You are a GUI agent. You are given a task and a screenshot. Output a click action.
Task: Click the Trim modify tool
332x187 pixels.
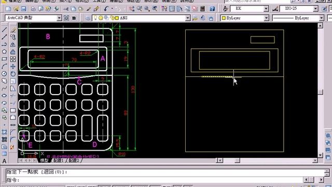click(13, 96)
